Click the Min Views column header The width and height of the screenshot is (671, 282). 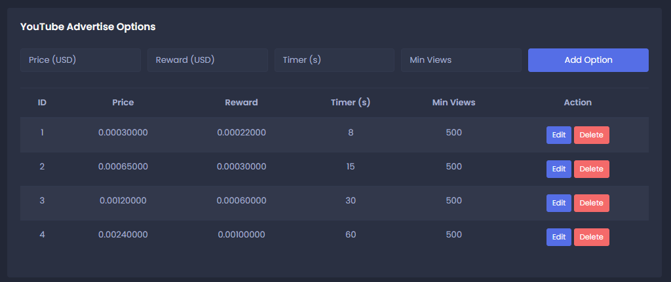point(453,103)
